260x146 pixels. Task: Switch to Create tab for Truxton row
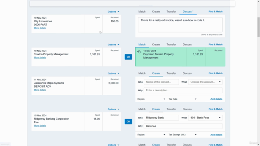coord(156,45)
